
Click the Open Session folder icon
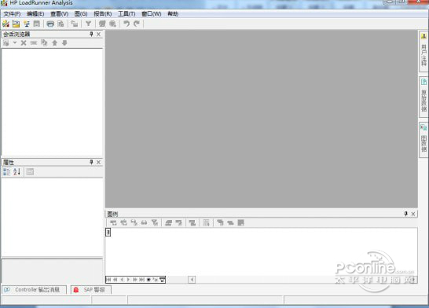16,24
